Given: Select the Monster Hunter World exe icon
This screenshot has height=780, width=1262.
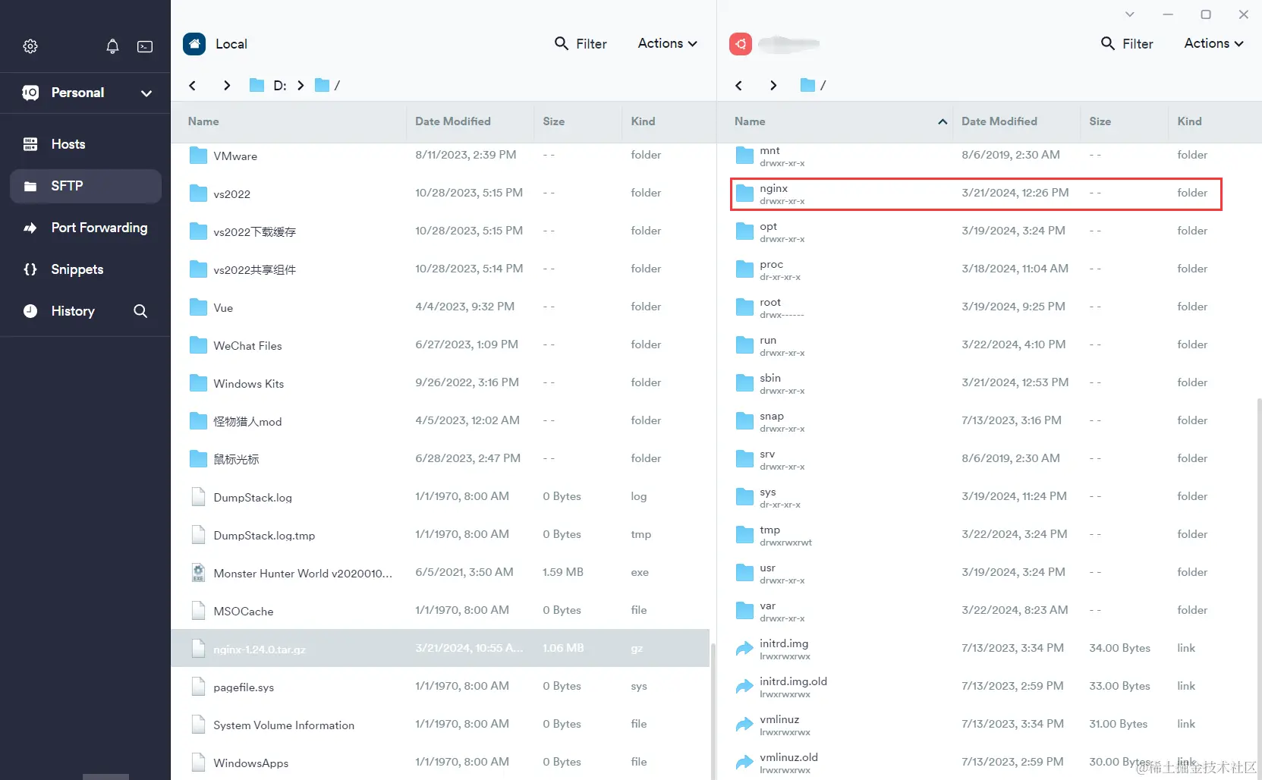Looking at the screenshot, I should click(x=198, y=573).
